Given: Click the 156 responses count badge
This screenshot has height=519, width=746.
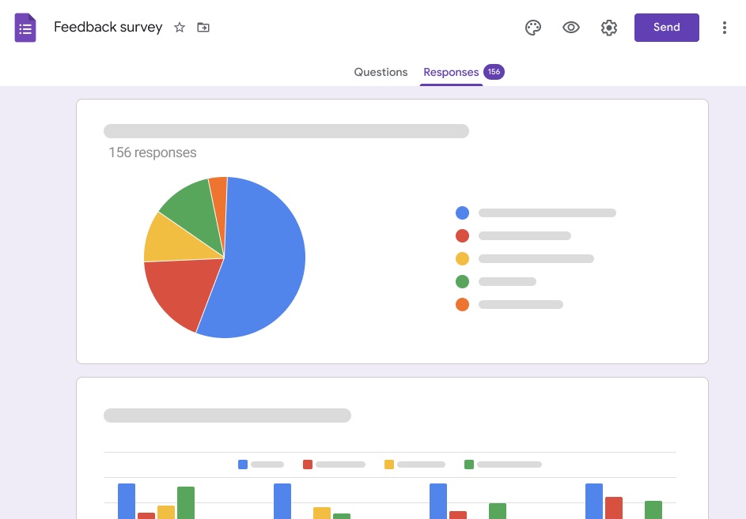Looking at the screenshot, I should click(x=494, y=72).
